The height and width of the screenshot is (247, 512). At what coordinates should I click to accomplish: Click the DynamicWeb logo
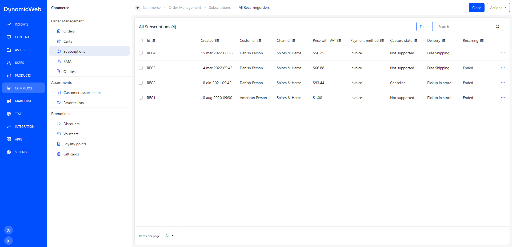(x=23, y=9)
